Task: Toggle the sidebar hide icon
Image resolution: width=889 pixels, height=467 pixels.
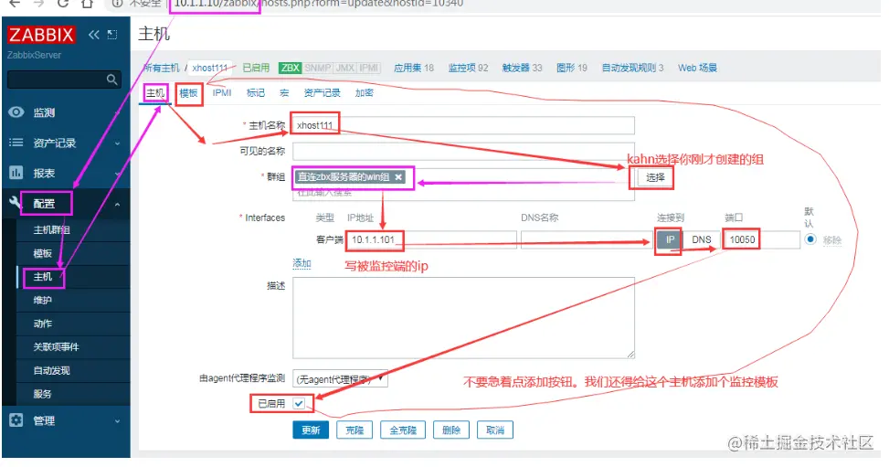Action: click(112, 35)
